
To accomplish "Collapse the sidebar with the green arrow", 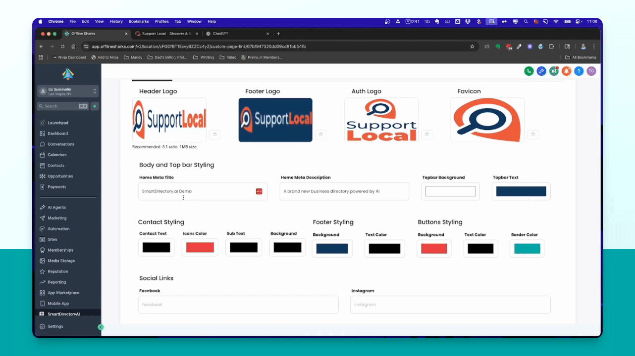I will pos(101,327).
